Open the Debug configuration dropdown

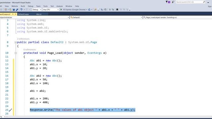click(37, 10)
